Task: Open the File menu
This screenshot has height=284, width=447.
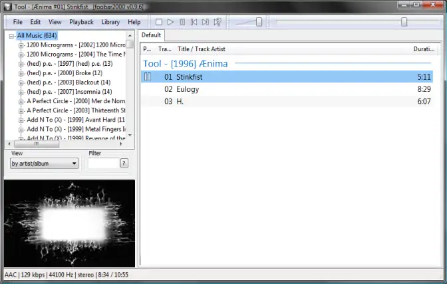Action: point(18,22)
